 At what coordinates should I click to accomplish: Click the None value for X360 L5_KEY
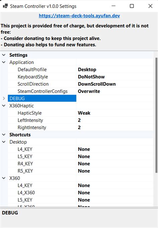84,200
